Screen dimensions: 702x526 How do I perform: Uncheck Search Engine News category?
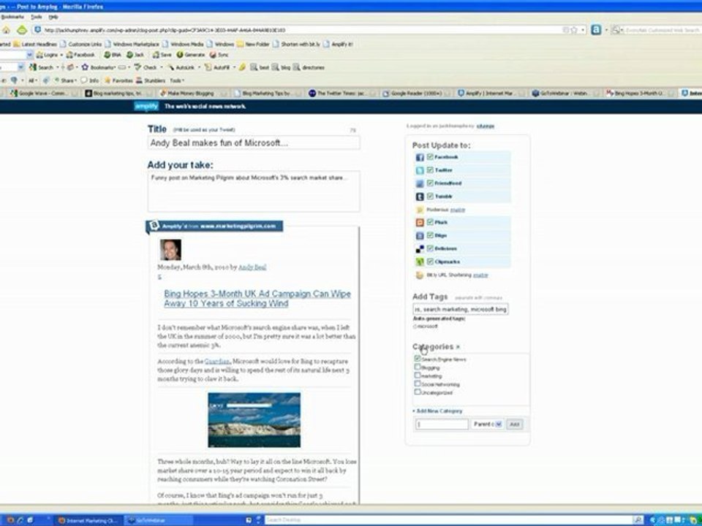tap(418, 359)
